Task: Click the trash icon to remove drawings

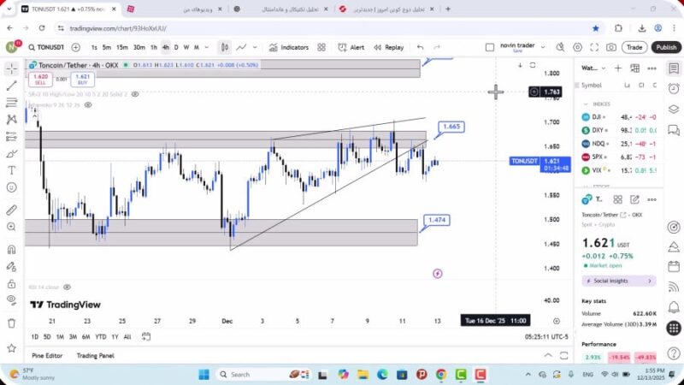Action: [x=11, y=323]
